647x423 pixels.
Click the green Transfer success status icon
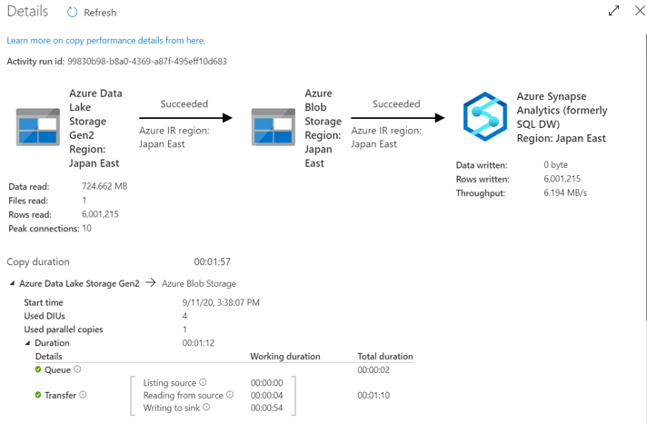point(38,395)
